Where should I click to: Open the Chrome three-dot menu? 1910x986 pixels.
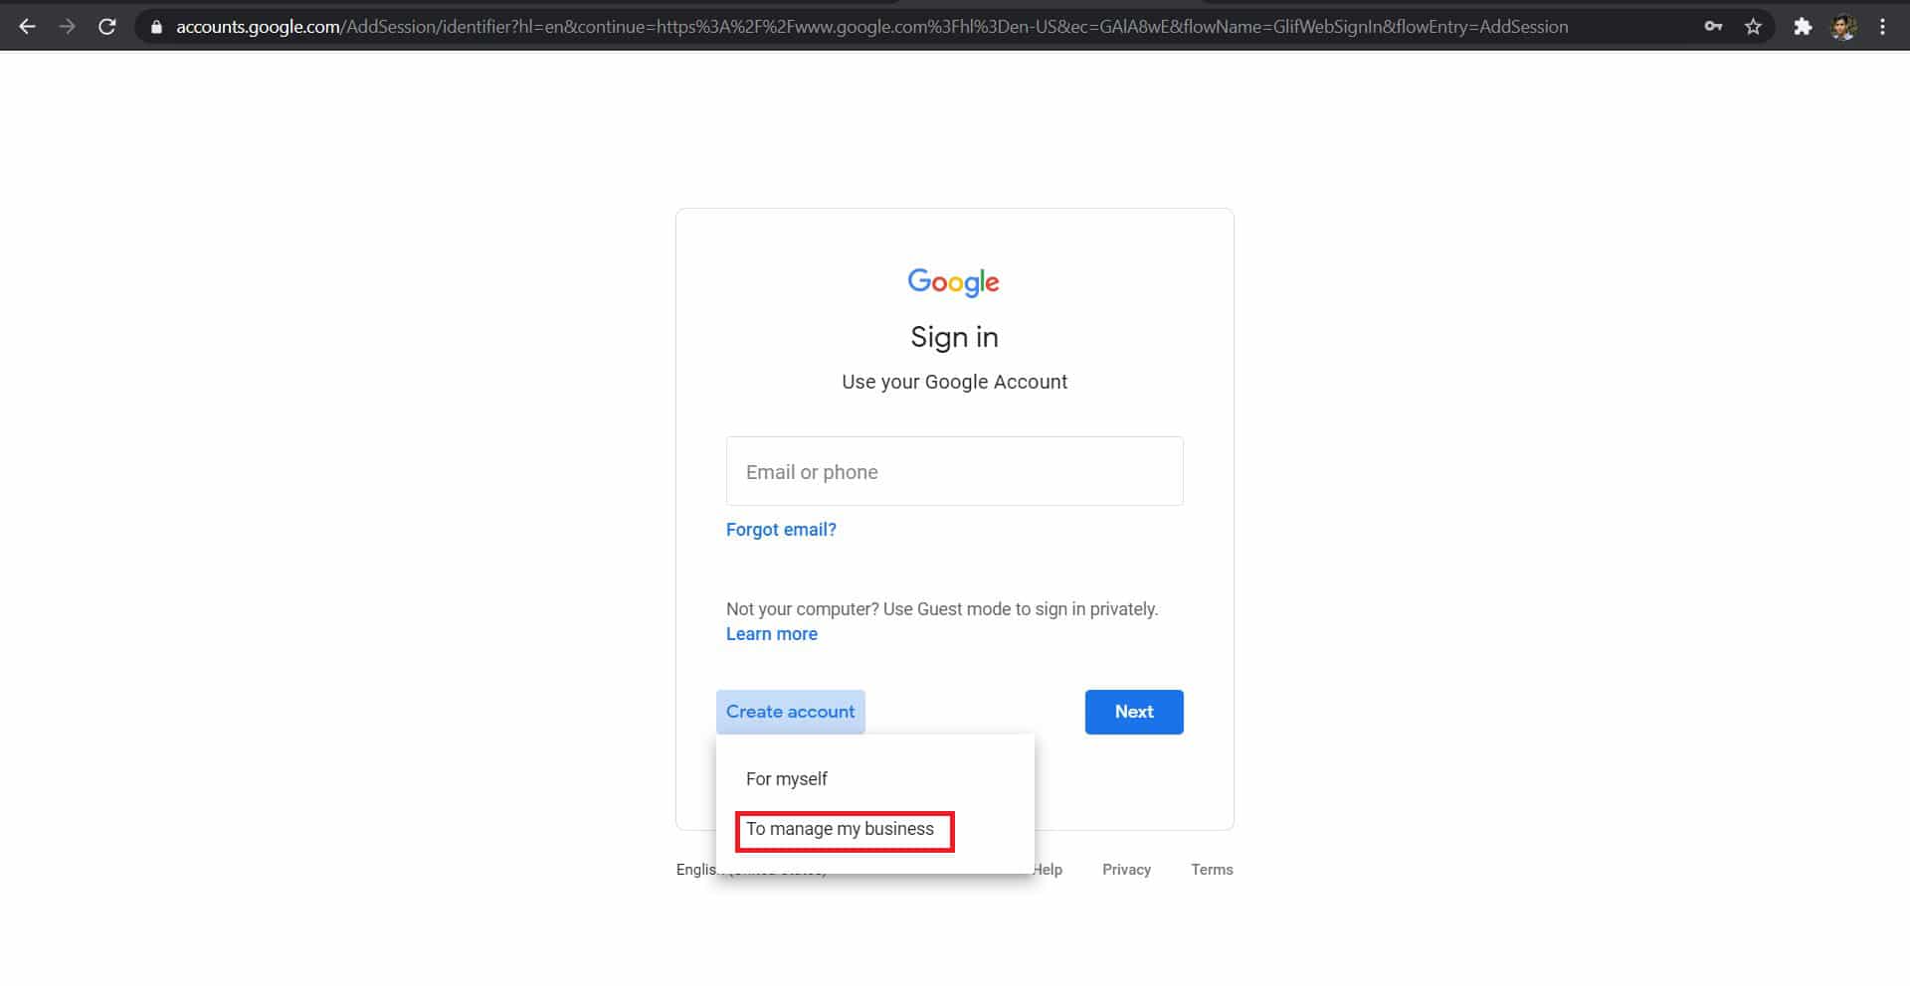click(1883, 27)
